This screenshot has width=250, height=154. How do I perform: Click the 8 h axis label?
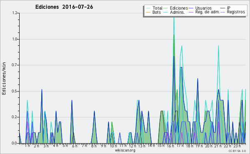94,146
